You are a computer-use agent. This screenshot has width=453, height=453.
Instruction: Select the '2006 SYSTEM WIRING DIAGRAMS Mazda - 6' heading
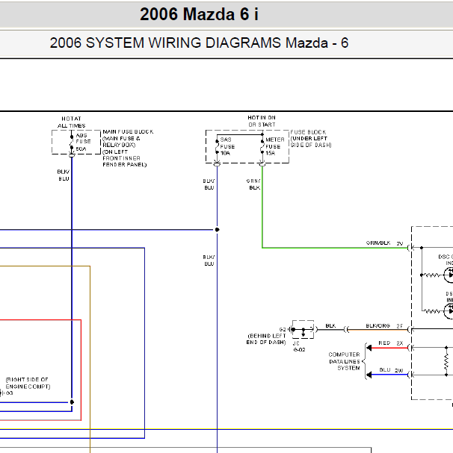[x=199, y=43]
